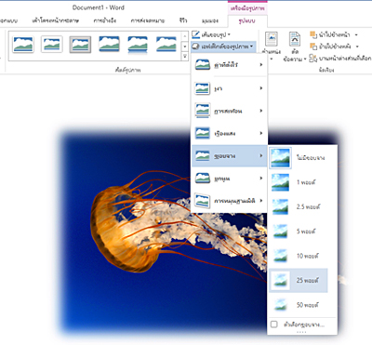The width and height of the screenshot is (372, 345).
Task: Open the Glow (เรืองแสง) effects submenu
Action: coord(229,133)
